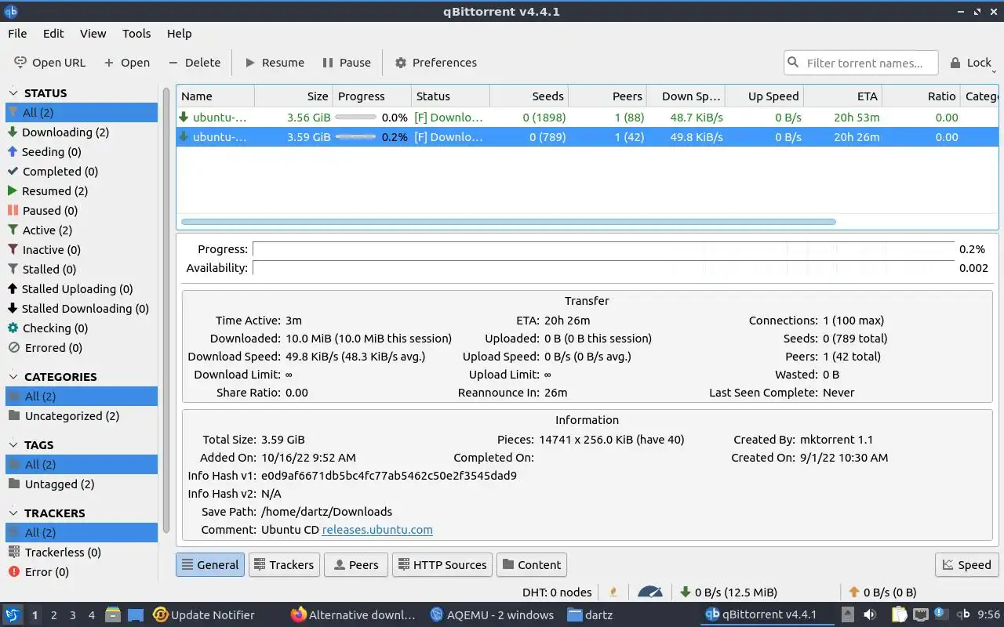Image resolution: width=1004 pixels, height=627 pixels.
Task: Select All (2) under TRACKERS
Action: 82,533
